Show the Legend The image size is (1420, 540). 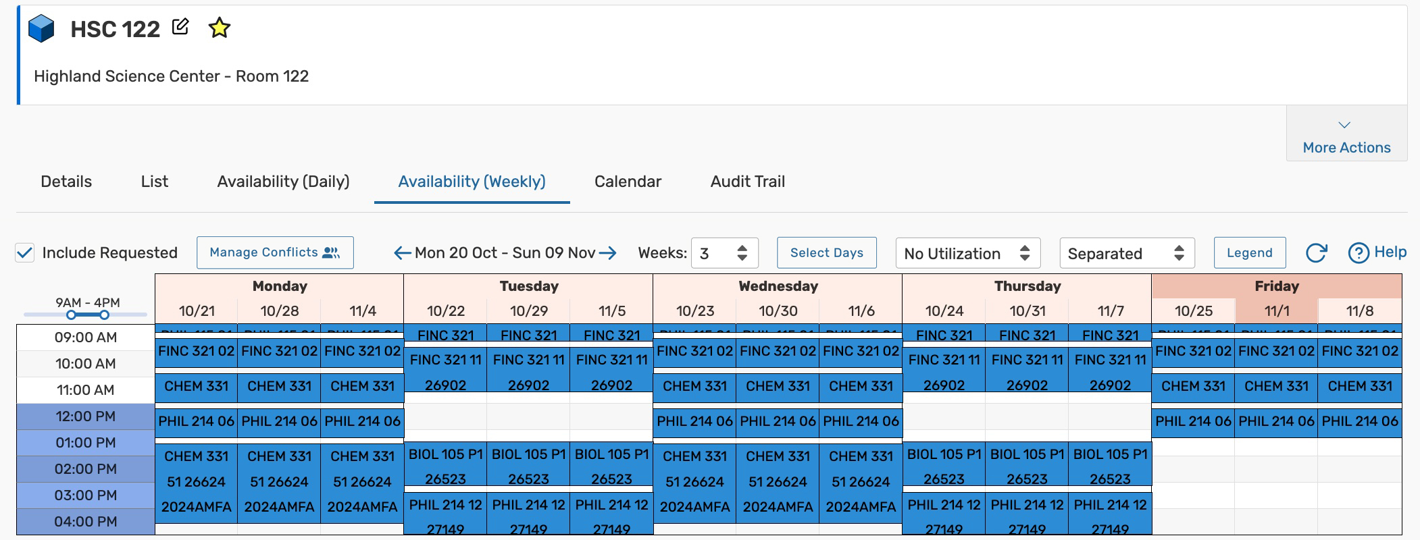coord(1249,252)
